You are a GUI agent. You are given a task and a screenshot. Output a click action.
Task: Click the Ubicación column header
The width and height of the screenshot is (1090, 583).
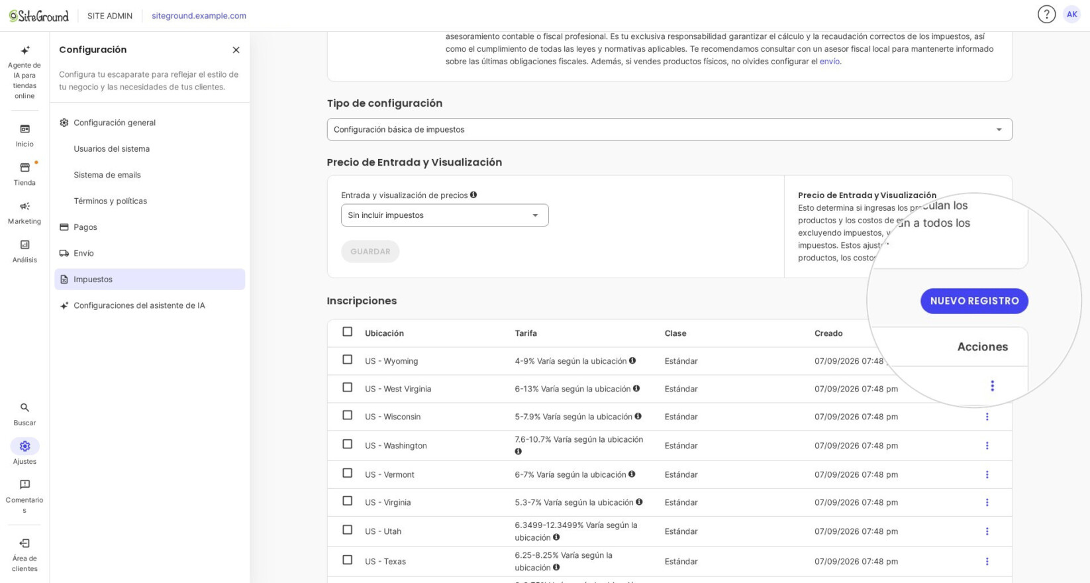(x=384, y=333)
